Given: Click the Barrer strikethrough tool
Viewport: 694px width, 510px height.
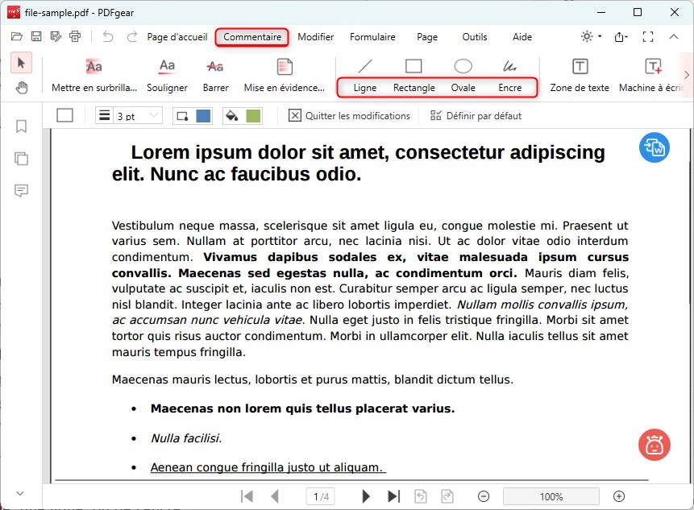Looking at the screenshot, I should tap(215, 75).
